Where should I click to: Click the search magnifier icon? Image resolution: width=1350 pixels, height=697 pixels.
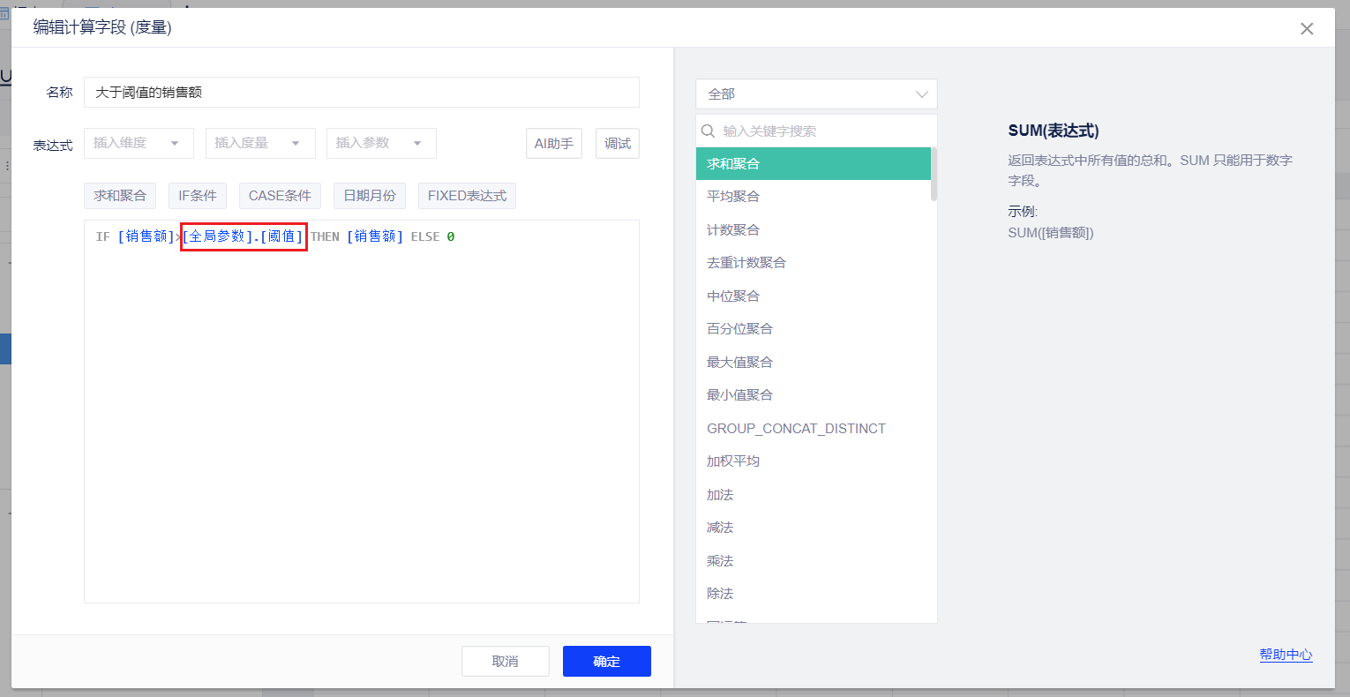708,131
